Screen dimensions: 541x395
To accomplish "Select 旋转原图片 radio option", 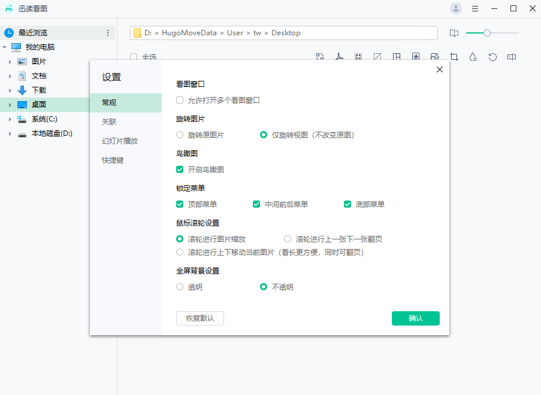I will tap(180, 135).
